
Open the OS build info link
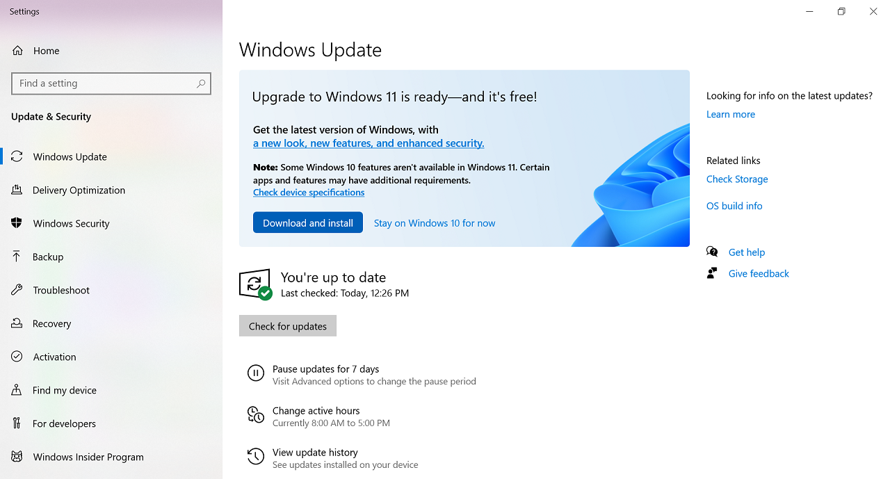pos(734,206)
